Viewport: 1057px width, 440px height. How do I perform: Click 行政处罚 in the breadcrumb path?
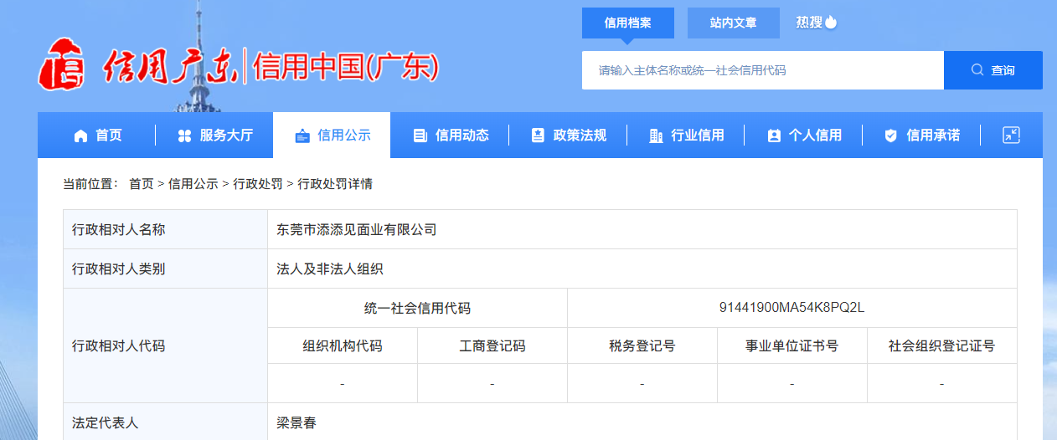258,184
